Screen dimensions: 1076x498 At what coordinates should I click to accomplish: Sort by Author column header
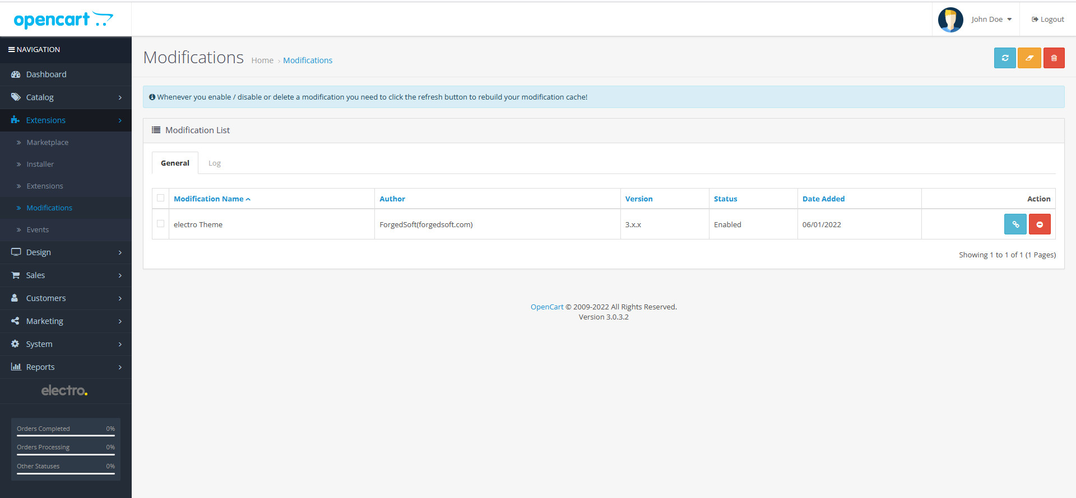(x=392, y=199)
